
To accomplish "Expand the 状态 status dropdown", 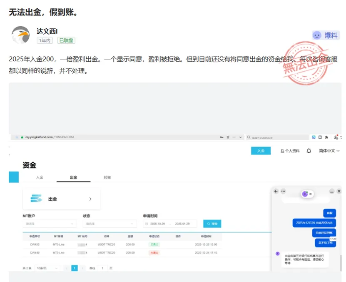I will click(x=110, y=224).
